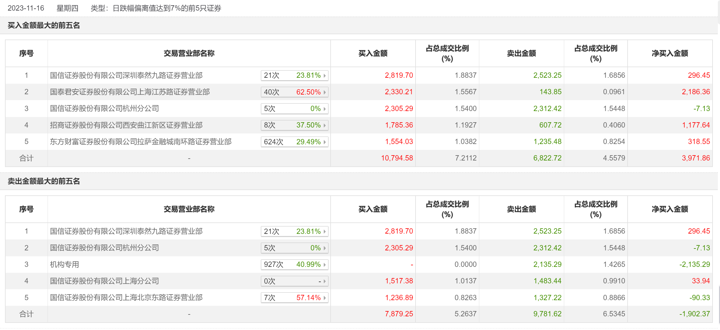Viewport: 720px width, 330px height.
Task: Expand 21次 23.81% box in the 买入 top-five table
Action: (295, 75)
